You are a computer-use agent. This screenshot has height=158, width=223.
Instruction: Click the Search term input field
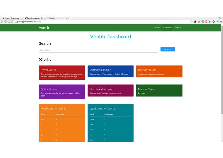click(x=98, y=50)
